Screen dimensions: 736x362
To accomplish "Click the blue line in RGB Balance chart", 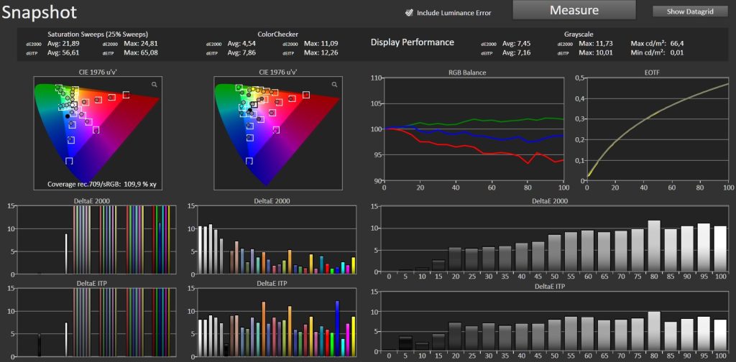I will pos(474,136).
